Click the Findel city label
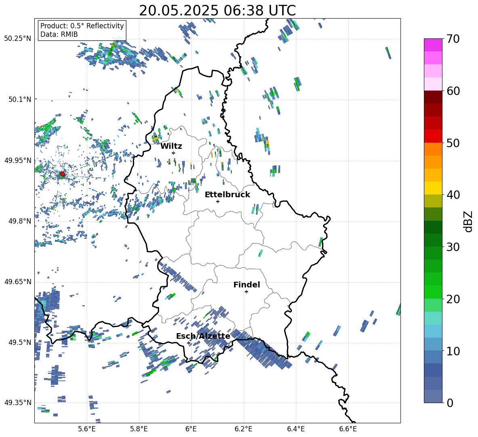 click(247, 285)
